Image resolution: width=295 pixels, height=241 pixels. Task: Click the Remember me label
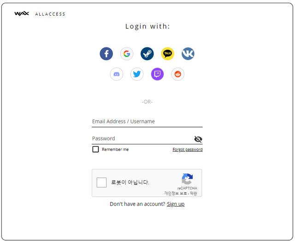pyautogui.click(x=115, y=149)
